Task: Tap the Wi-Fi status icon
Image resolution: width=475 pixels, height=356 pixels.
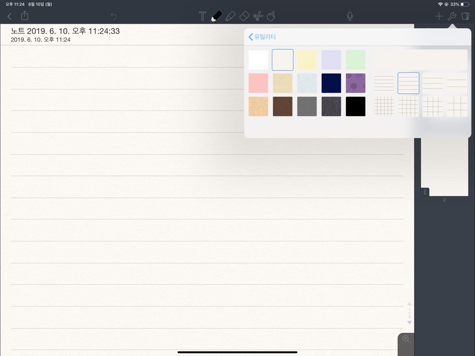Action: 440,4
